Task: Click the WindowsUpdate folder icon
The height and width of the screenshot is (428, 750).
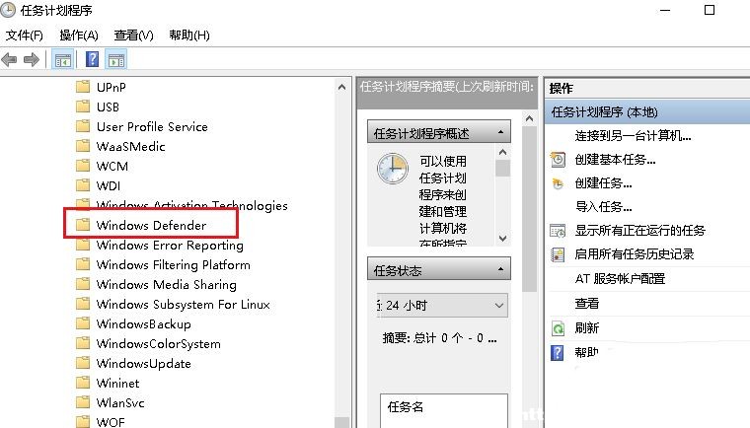Action: (x=83, y=363)
